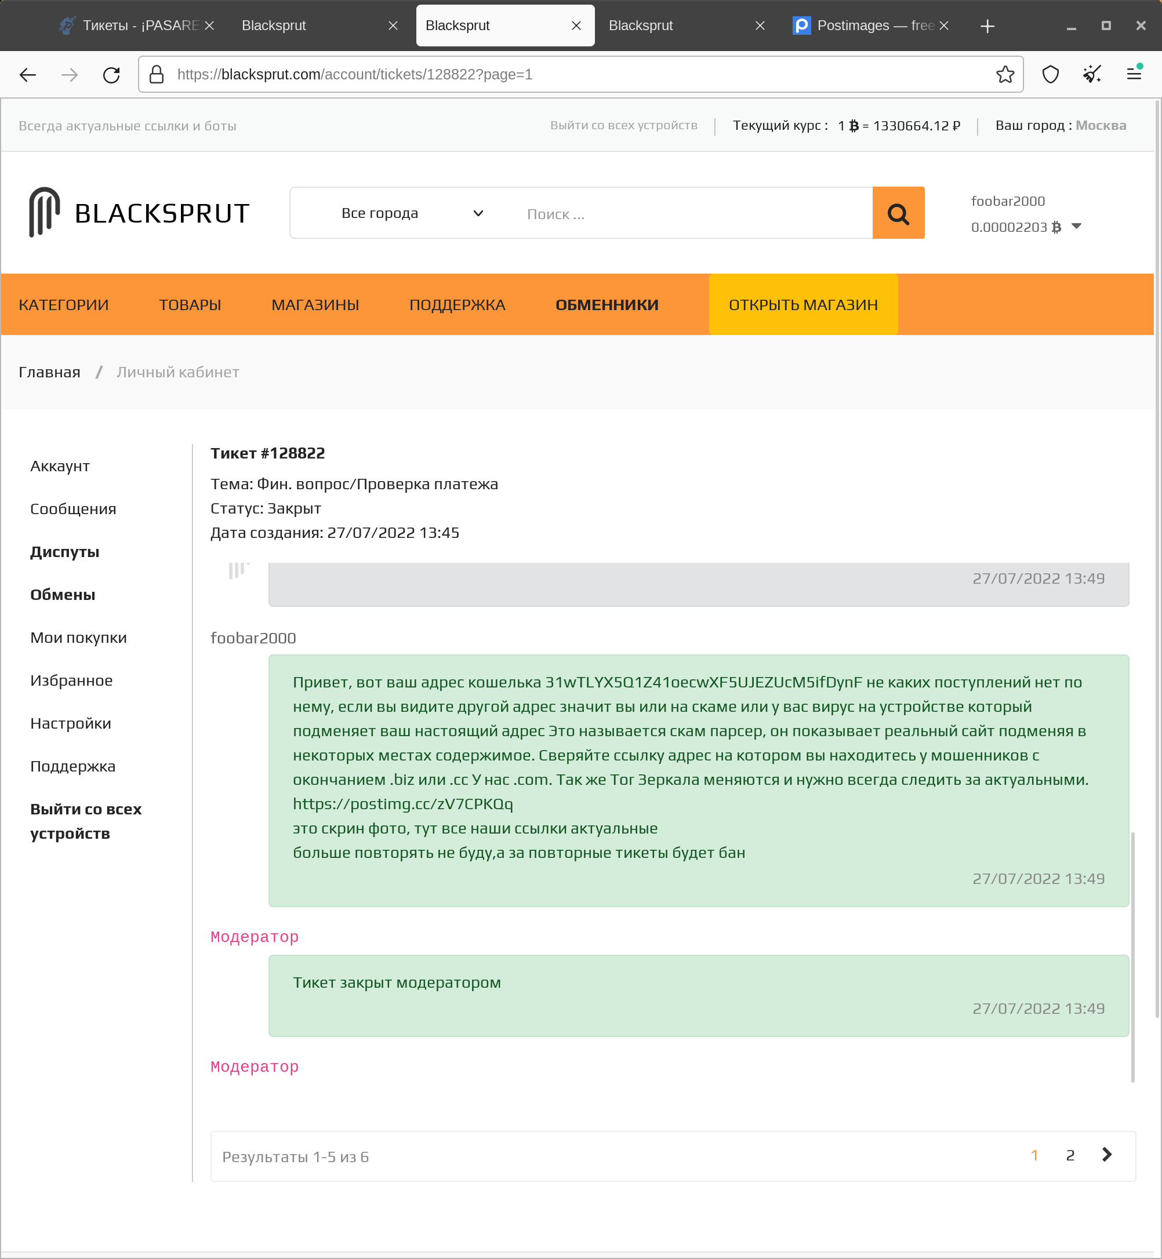Open ПОДДЕРЖКА in the orange menu

[457, 305]
